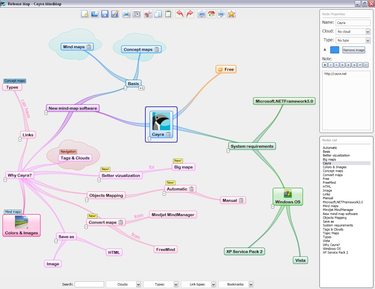Image resolution: width=375 pixels, height=289 pixels.
Task: Click the red Undo arrow
Action: pos(180,14)
